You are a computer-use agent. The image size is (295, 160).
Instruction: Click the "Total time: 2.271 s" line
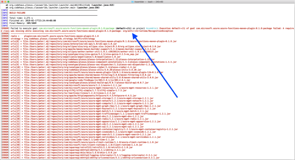point(21,18)
